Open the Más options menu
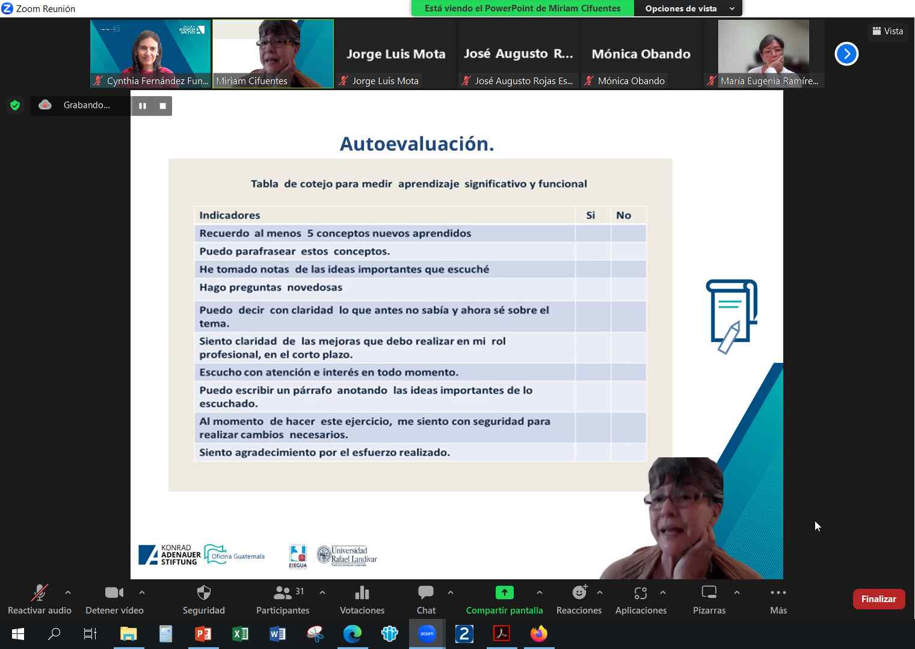 (778, 593)
